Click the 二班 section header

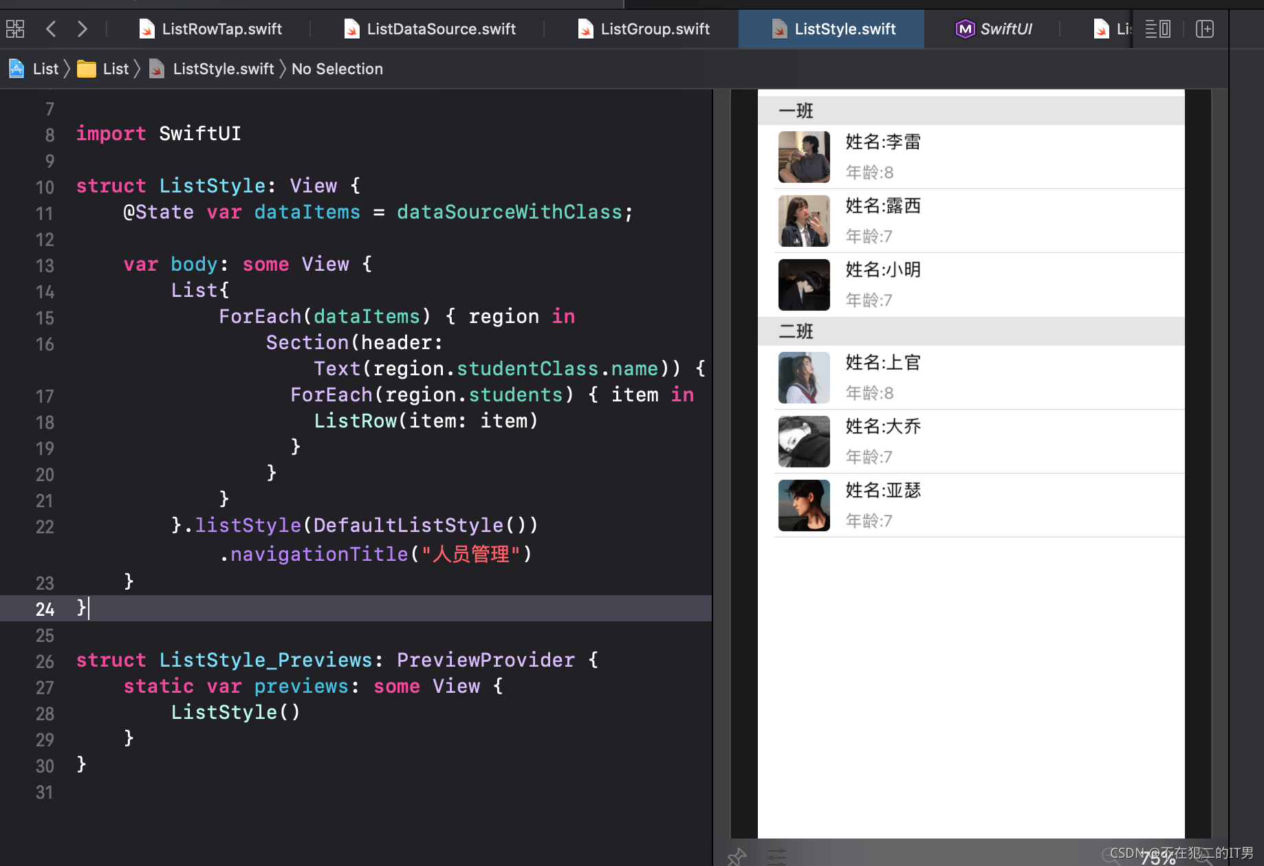click(x=971, y=331)
